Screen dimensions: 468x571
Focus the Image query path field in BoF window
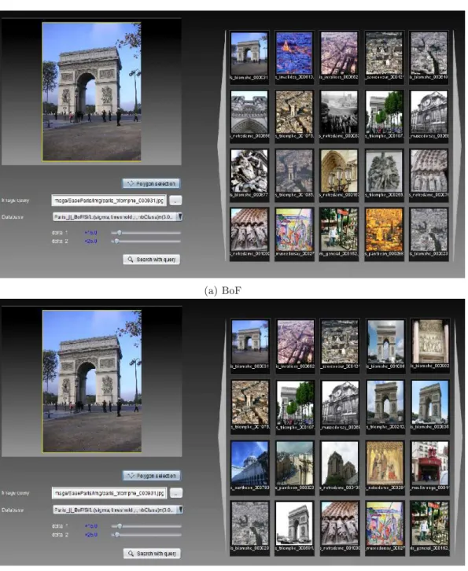[109, 201]
